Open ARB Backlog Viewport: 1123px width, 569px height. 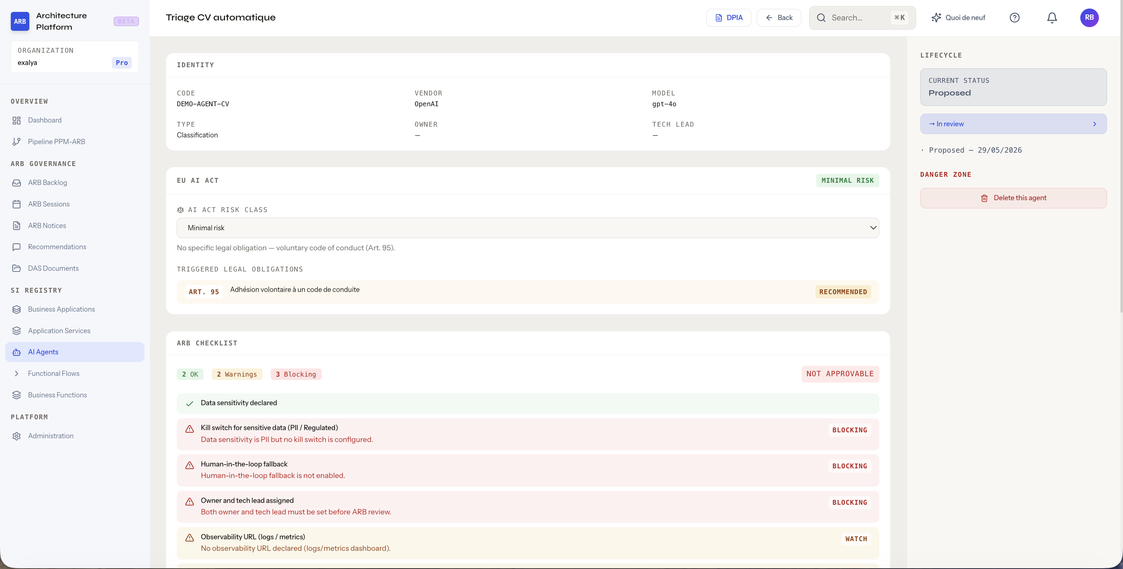(75, 183)
